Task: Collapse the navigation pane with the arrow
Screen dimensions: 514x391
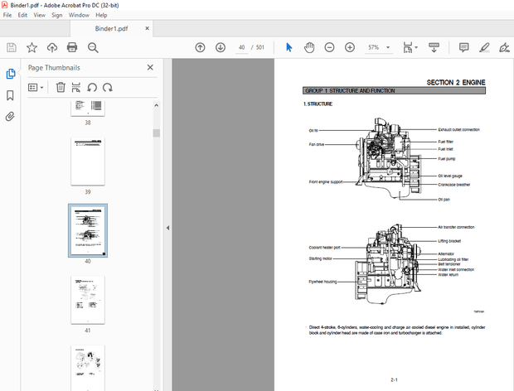Action: (x=167, y=228)
